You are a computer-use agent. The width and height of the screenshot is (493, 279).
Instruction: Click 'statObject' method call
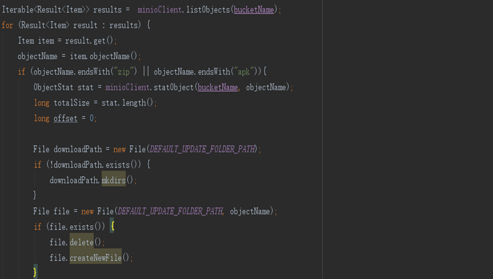click(174, 87)
